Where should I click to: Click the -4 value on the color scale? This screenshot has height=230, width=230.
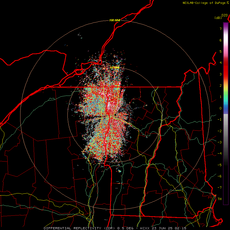pos(220,154)
